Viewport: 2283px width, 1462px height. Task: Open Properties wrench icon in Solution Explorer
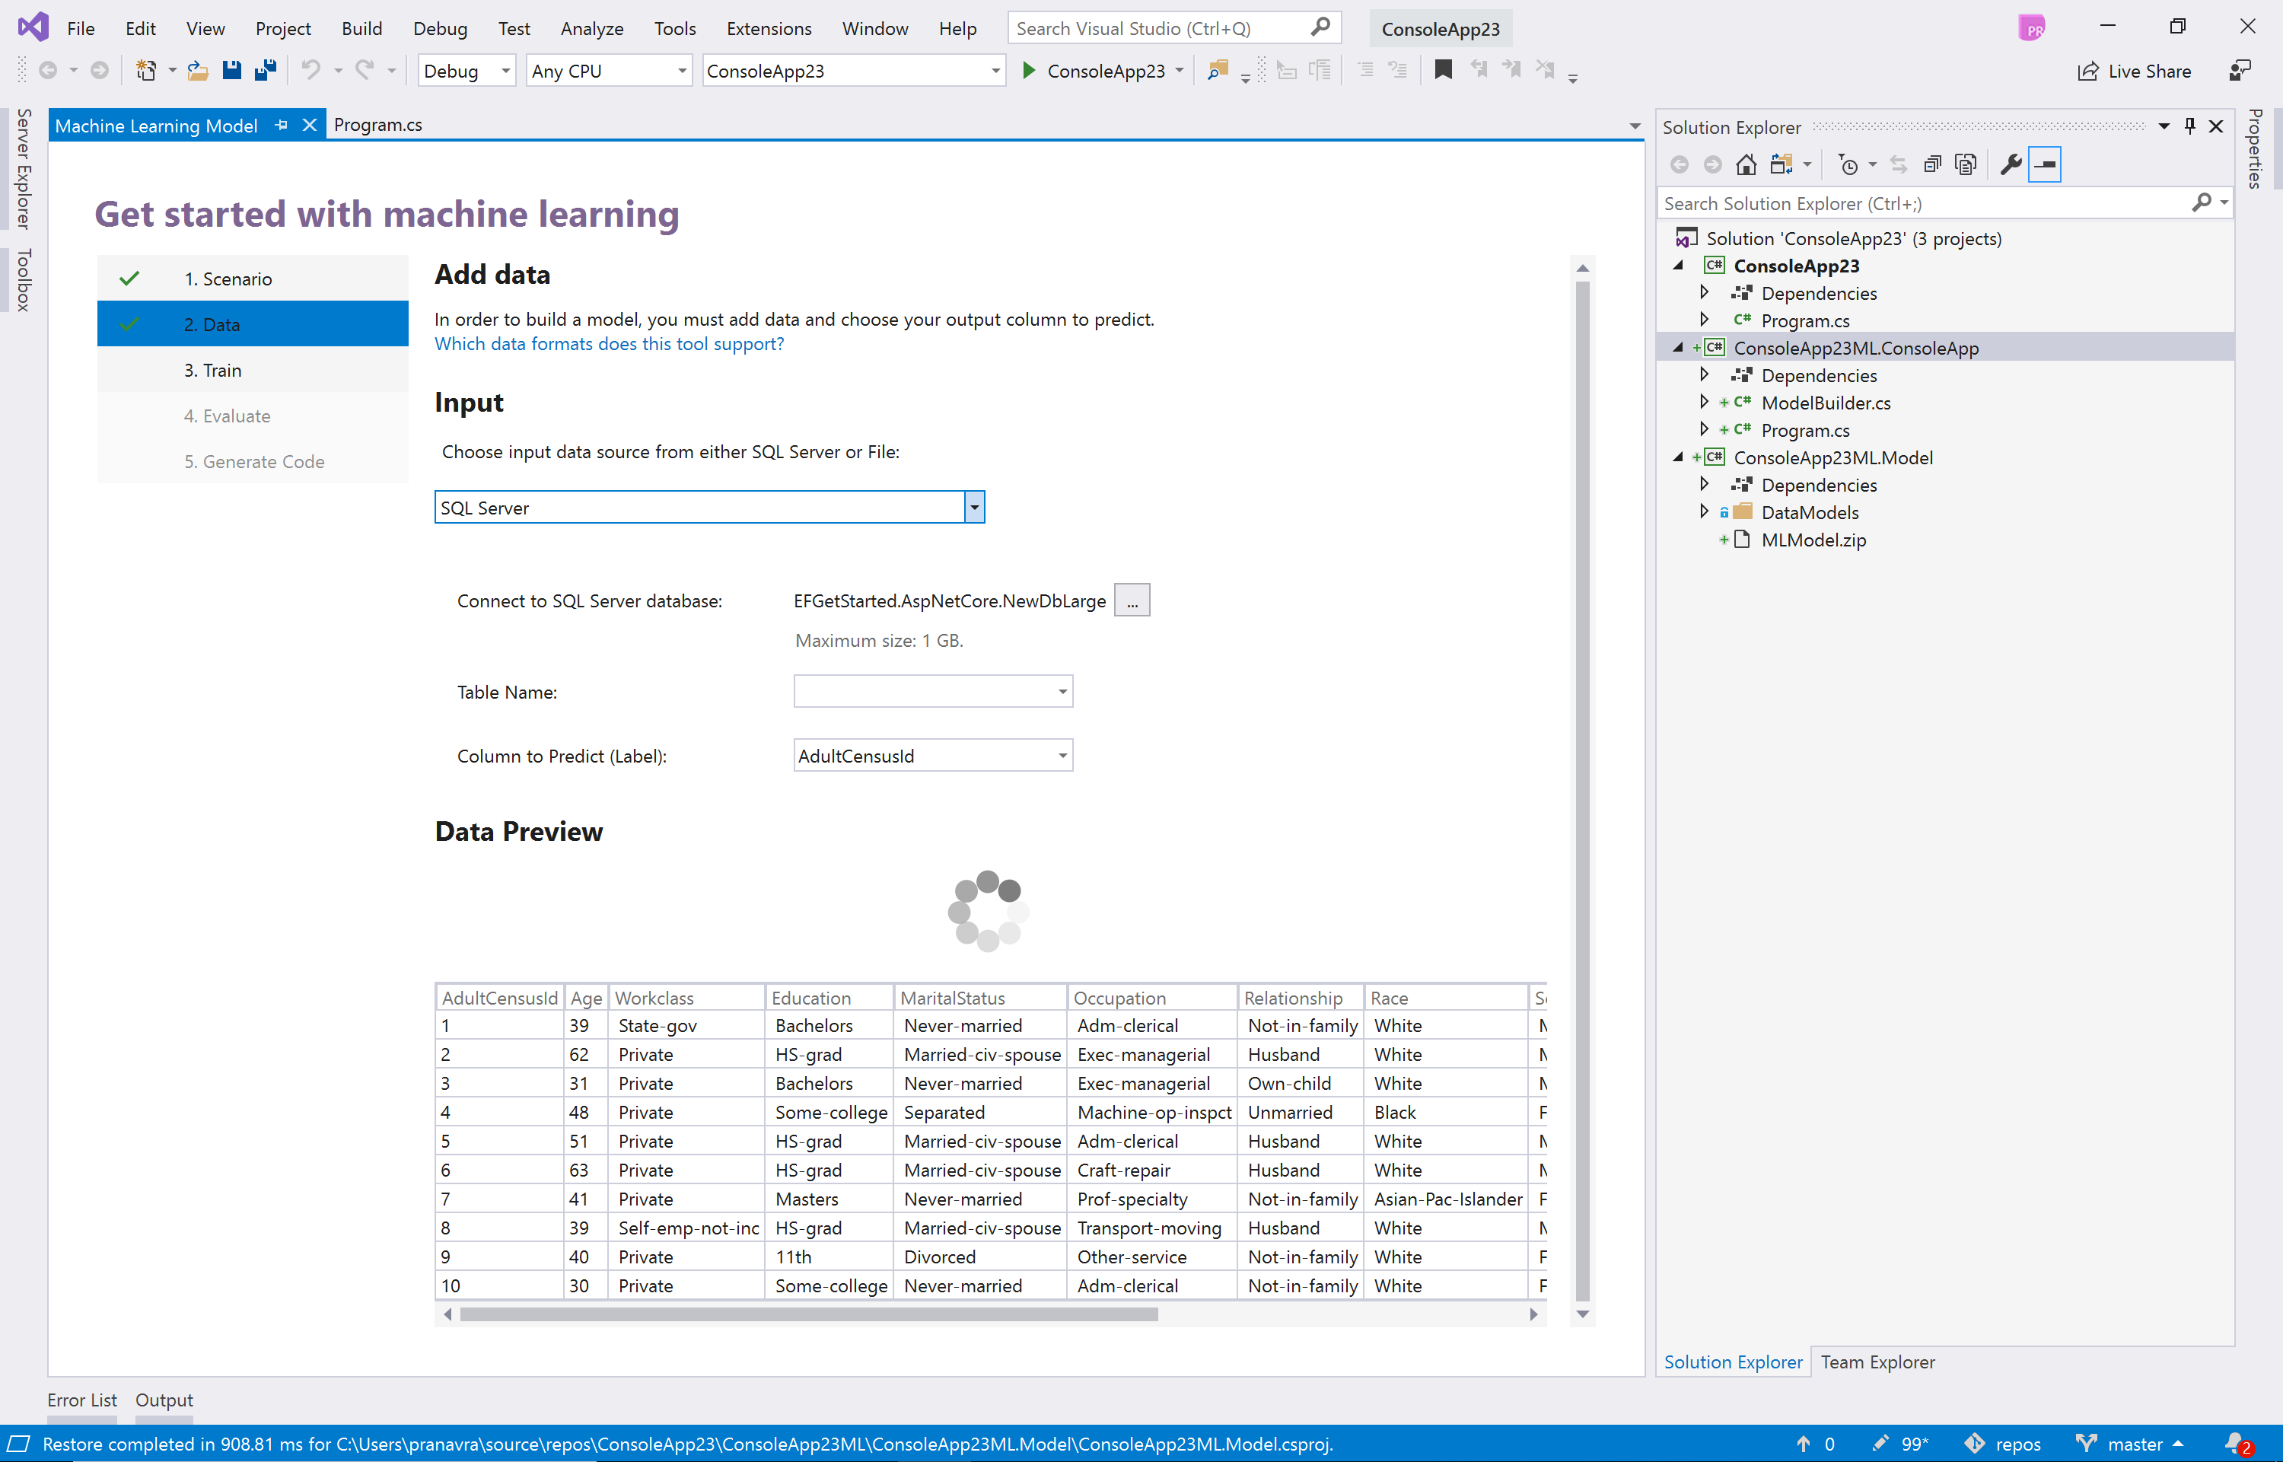point(2011,164)
